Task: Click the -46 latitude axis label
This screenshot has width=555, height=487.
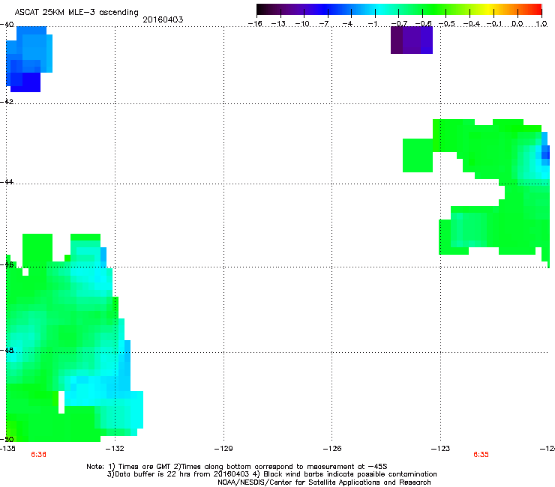Action: tap(7, 264)
